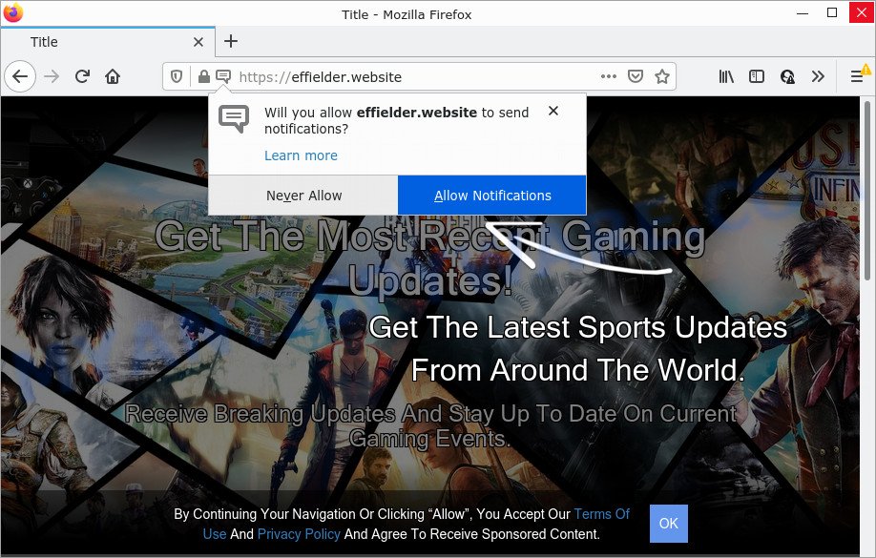Dismiss the notification permission popup
The height and width of the screenshot is (558, 876).
click(553, 112)
